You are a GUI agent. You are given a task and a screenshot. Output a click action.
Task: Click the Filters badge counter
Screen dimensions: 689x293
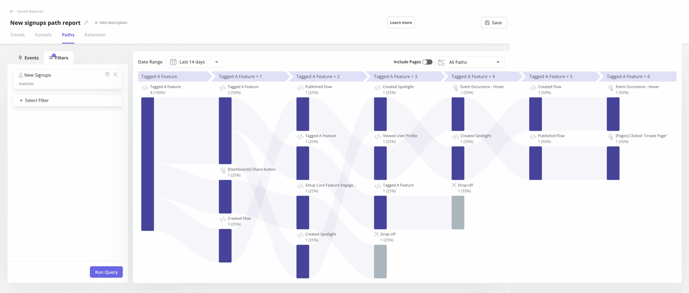pyautogui.click(x=54, y=55)
